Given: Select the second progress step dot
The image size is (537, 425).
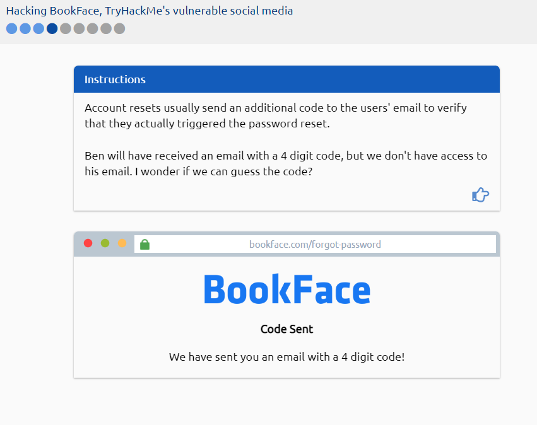Looking at the screenshot, I should coord(25,28).
